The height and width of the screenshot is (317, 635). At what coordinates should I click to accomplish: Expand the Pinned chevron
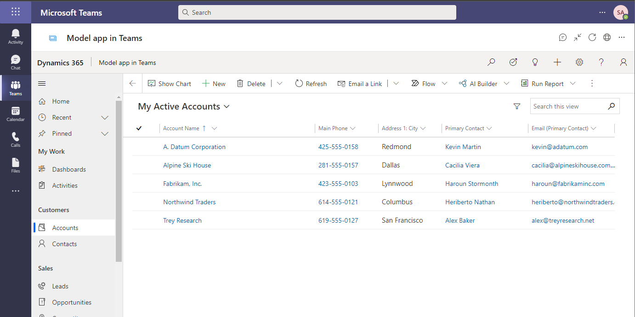(x=105, y=134)
